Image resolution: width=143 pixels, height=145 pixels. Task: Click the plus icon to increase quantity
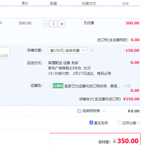62,24
